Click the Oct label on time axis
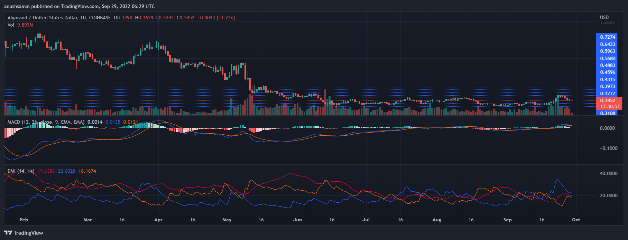 click(x=576, y=220)
